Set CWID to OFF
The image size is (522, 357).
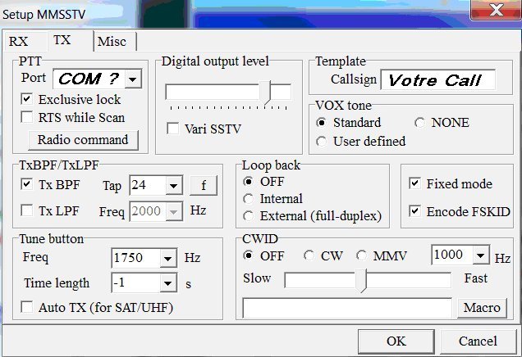tap(249, 255)
